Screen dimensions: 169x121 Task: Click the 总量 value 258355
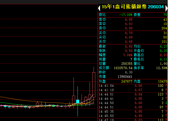[127, 64]
